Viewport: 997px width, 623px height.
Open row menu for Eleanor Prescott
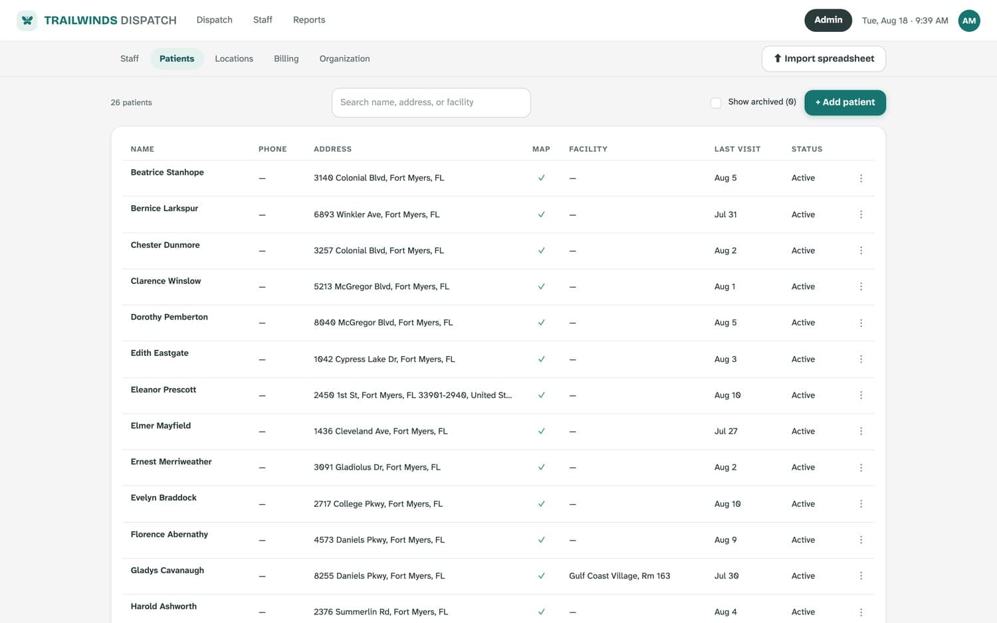(x=861, y=395)
